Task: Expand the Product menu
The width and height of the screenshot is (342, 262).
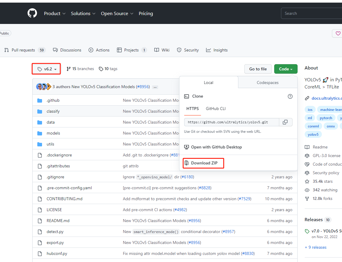Action: click(54, 14)
